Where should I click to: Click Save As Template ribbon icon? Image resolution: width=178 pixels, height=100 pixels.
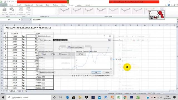pyautogui.click(x=12, y=11)
